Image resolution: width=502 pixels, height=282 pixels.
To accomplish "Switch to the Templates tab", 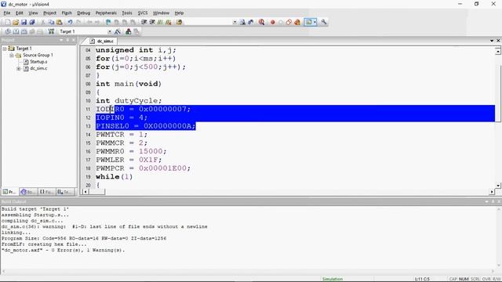I will 65,192.
